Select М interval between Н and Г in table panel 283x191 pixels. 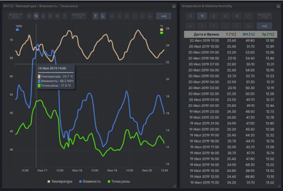click(237, 16)
